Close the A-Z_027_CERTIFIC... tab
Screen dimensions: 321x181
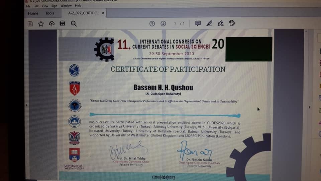click(103, 13)
